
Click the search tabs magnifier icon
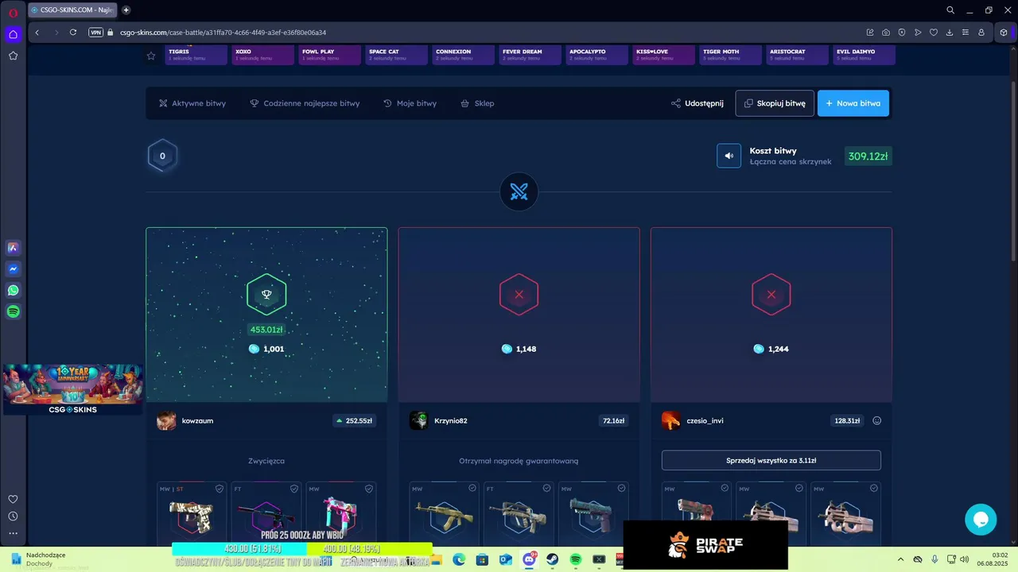(950, 10)
